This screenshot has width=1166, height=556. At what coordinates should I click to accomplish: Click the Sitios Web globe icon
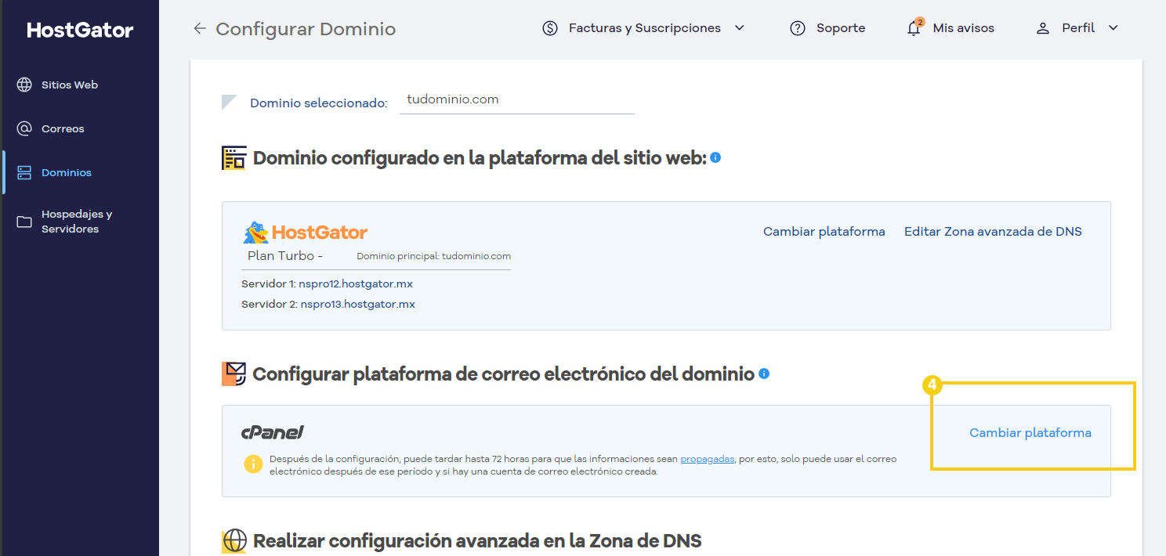pyautogui.click(x=24, y=85)
